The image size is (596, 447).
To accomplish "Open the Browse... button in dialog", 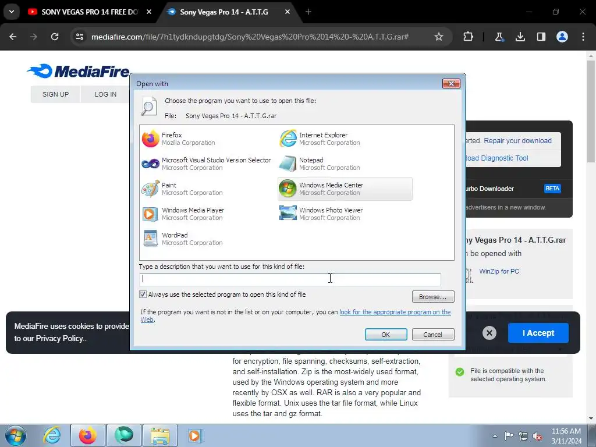I will (x=433, y=296).
